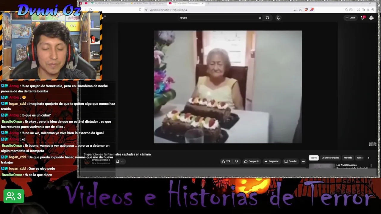
Task: Click the Guardar button
Action: tap(291, 161)
